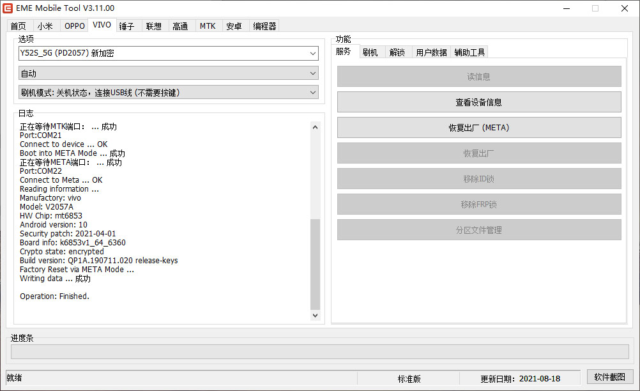Click 'Build version: QP1A.190711.020' log line
The image size is (640, 391).
tap(99, 261)
